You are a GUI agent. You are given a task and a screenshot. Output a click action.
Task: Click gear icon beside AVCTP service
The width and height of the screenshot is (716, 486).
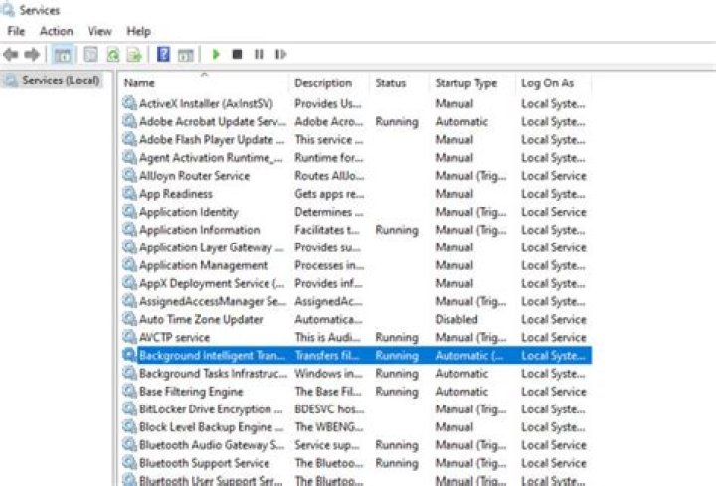click(129, 337)
